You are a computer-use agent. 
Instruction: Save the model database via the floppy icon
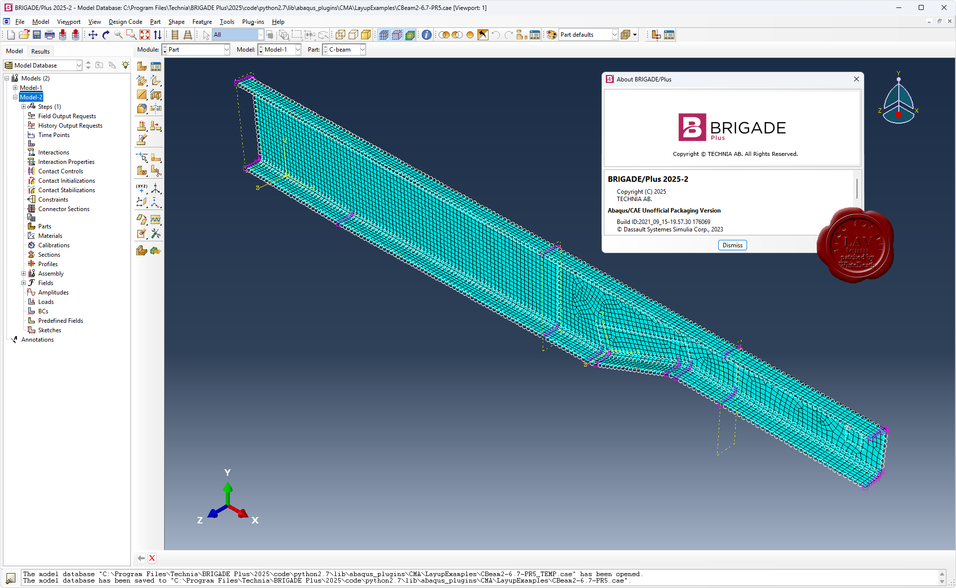[x=37, y=35]
